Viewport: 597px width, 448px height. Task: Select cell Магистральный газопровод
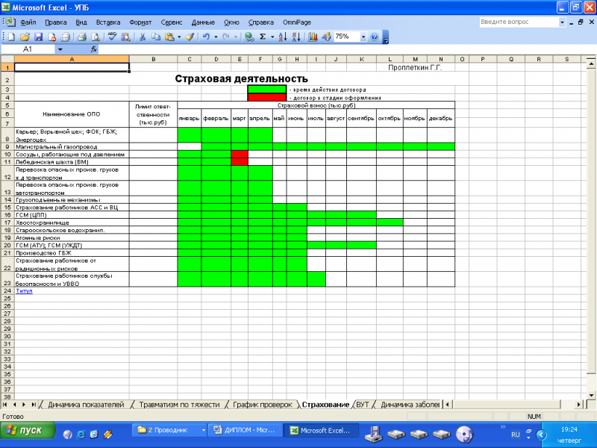pos(72,146)
